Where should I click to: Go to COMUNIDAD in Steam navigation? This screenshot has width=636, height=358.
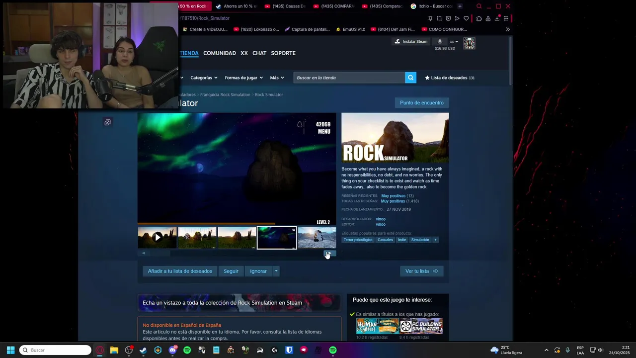tap(220, 53)
